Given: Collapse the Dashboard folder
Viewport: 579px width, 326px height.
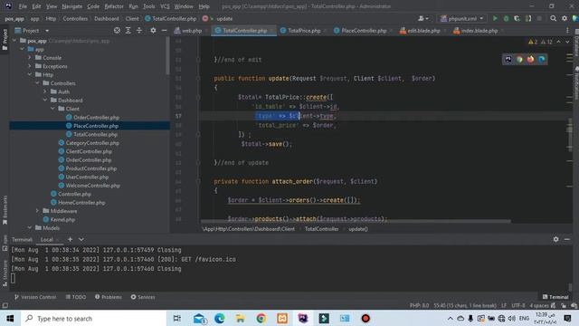Looking at the screenshot, I should click(45, 101).
